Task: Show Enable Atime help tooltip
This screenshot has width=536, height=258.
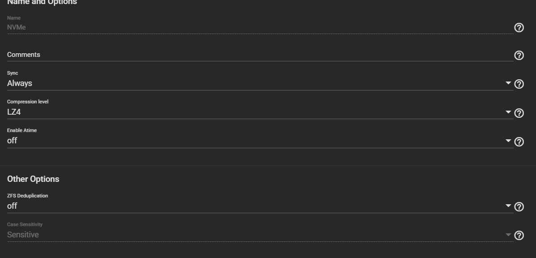Action: [519, 142]
